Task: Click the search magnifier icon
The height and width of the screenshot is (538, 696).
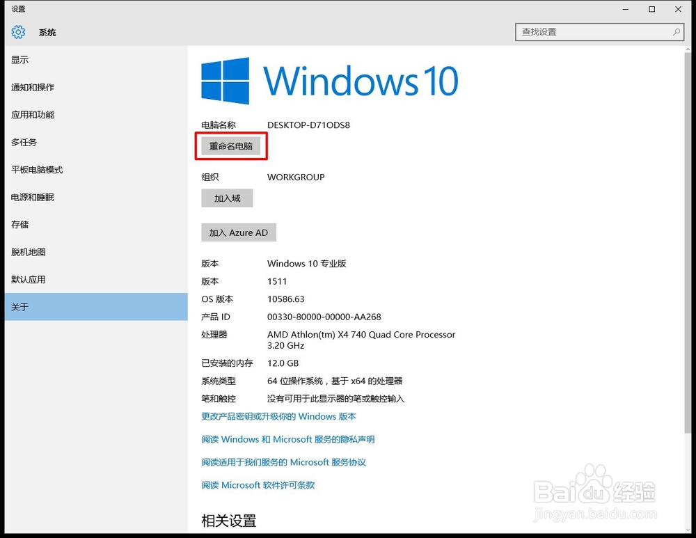Action: (x=676, y=32)
